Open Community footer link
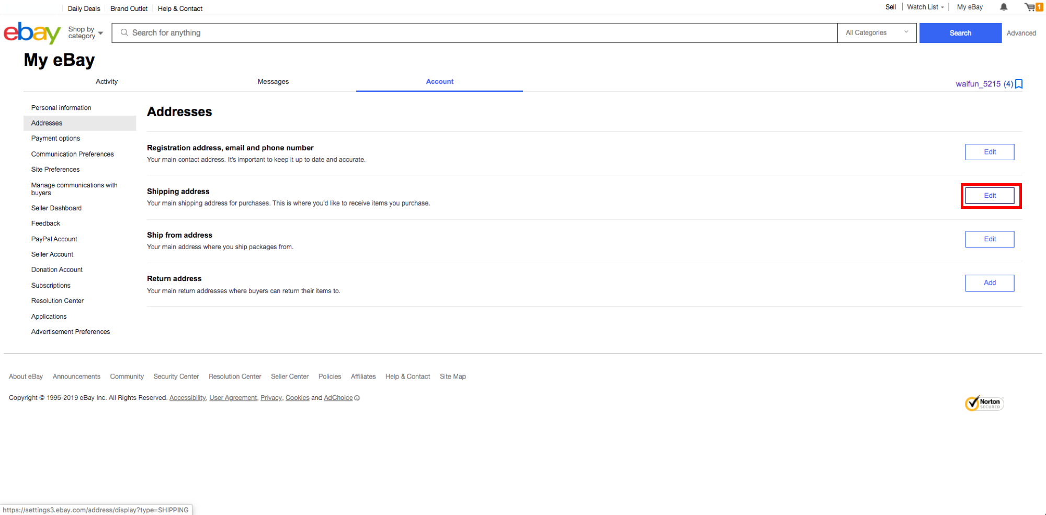Viewport: 1046px width, 515px height. click(x=127, y=376)
